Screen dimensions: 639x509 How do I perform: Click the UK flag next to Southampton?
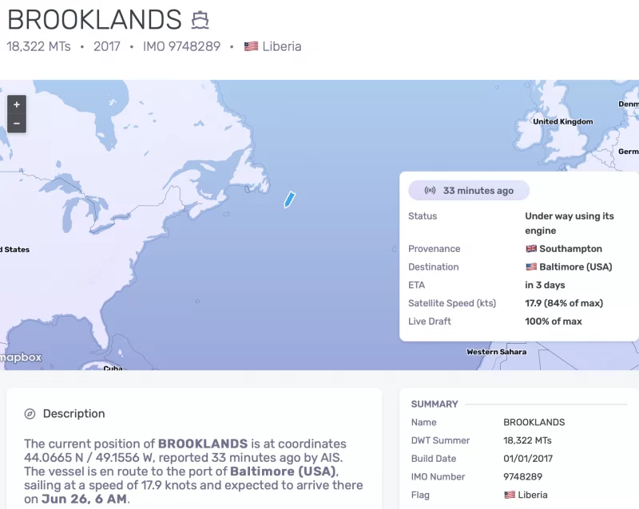(531, 249)
